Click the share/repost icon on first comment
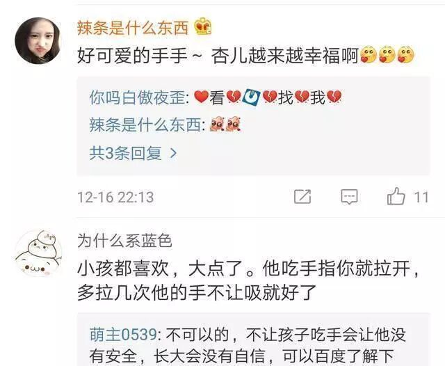This screenshot has height=366, width=445. (x=302, y=196)
